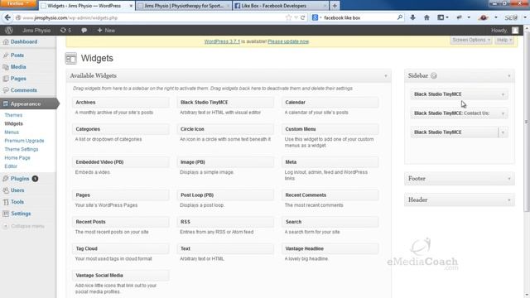Image resolution: width=530 pixels, height=298 pixels.
Task: Select the Archives available widget
Action: [120, 102]
